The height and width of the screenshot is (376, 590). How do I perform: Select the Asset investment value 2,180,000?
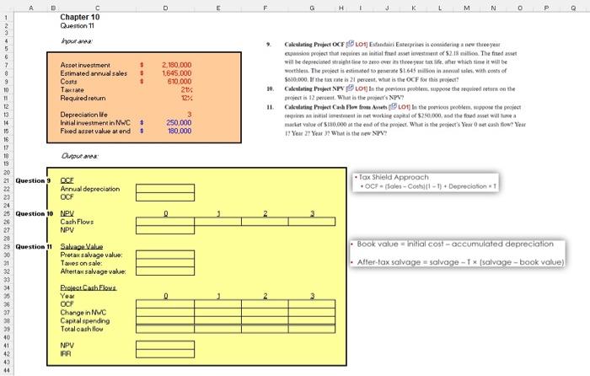[176, 65]
